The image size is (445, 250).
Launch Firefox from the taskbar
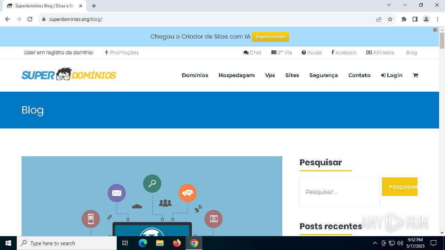(x=177, y=243)
